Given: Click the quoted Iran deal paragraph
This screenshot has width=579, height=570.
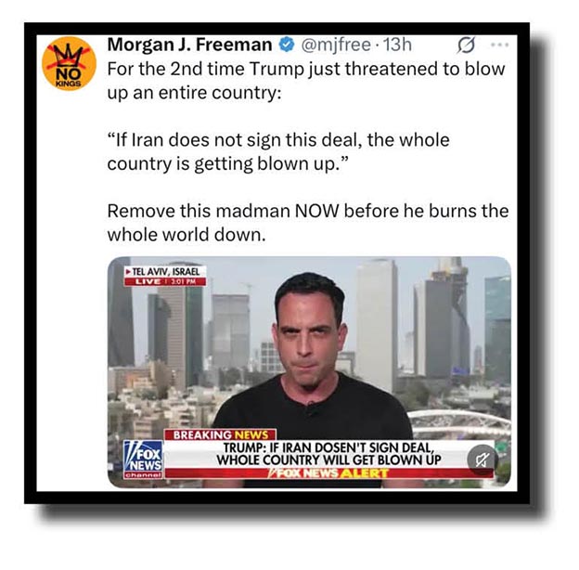Looking at the screenshot, I should pyautogui.click(x=278, y=151).
